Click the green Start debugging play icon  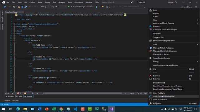click(69, 7)
